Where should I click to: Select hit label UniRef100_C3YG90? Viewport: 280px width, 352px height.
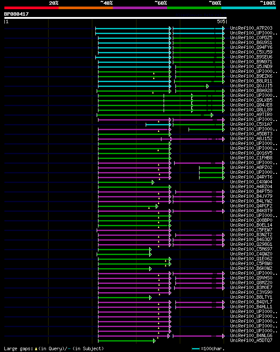pyautogui.click(x=251, y=292)
